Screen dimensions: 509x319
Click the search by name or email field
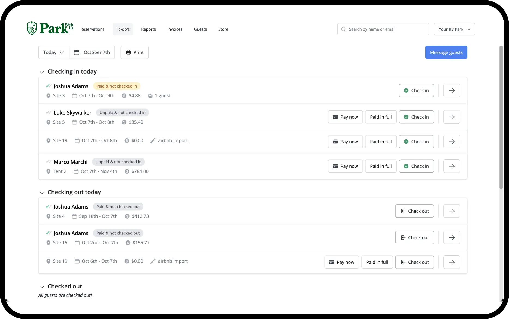pos(383,29)
